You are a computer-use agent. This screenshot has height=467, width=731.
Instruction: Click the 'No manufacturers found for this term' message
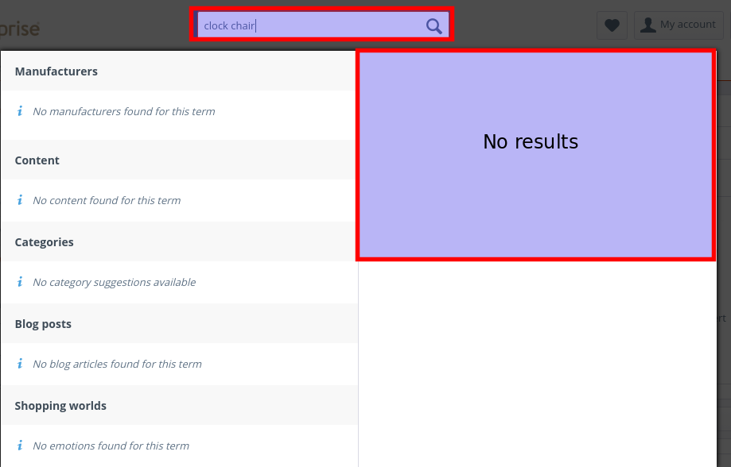pos(123,112)
